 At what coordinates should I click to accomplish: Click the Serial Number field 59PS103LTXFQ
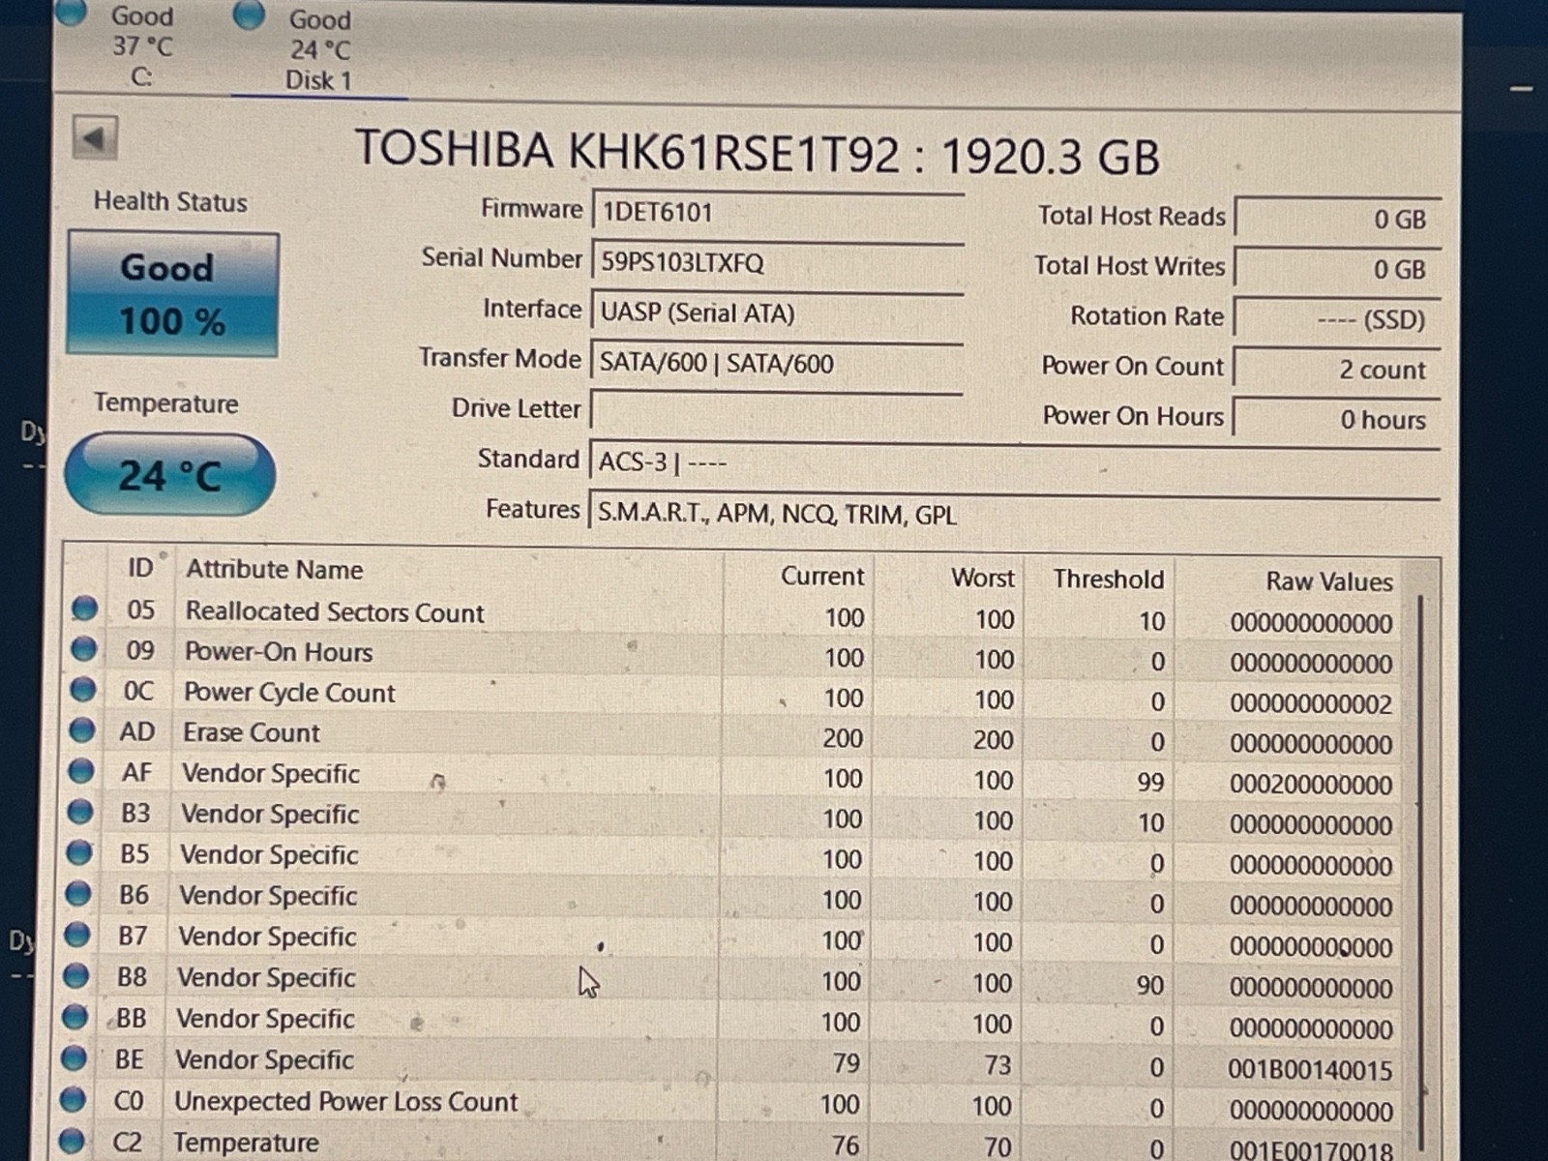pyautogui.click(x=778, y=262)
